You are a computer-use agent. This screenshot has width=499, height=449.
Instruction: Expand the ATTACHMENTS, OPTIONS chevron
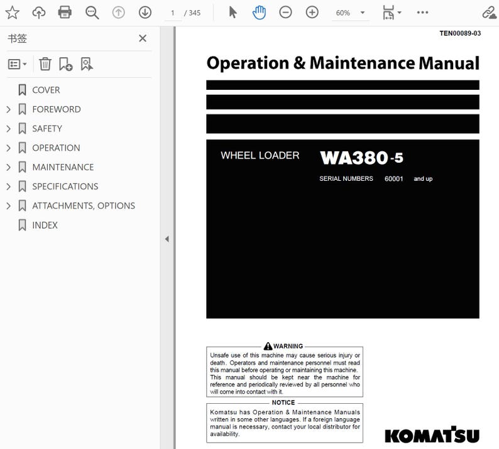[x=9, y=206]
